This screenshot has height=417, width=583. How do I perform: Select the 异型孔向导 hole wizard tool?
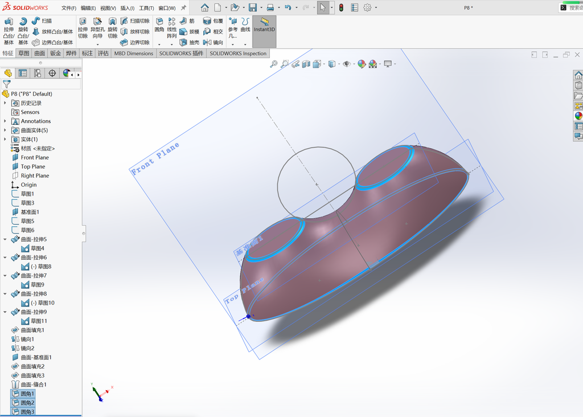point(97,28)
